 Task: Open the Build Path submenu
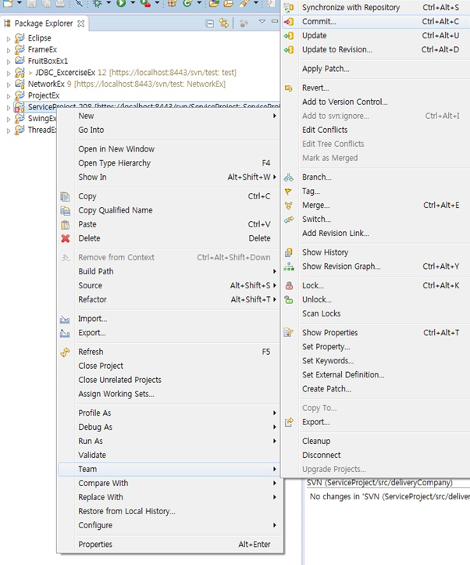click(x=169, y=271)
